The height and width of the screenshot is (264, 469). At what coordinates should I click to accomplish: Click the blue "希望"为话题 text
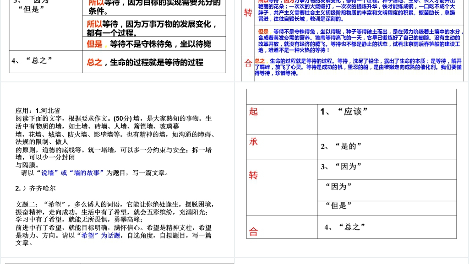[x=100, y=236]
